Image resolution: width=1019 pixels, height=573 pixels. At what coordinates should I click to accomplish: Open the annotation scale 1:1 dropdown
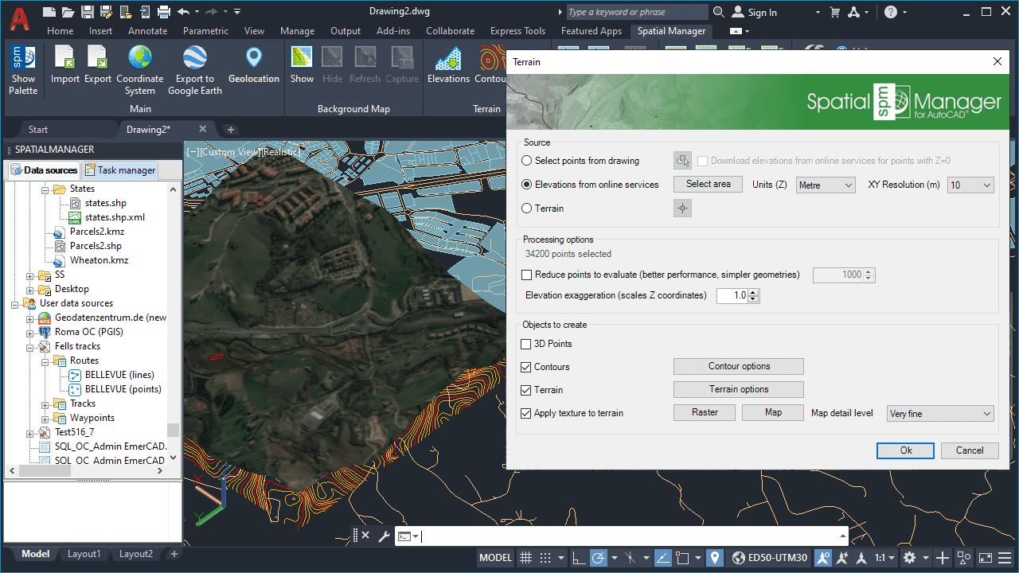click(x=884, y=558)
